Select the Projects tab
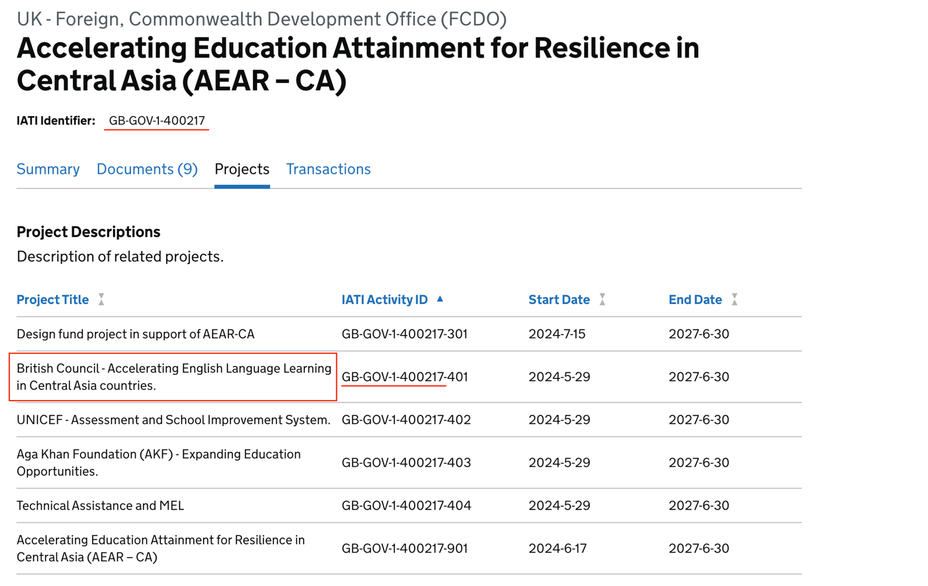928x586 pixels. (242, 169)
